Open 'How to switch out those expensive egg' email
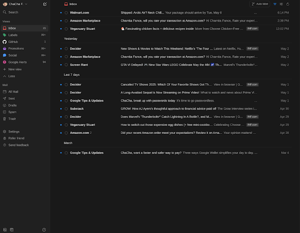Image resolution: width=300 pixels, height=233 pixels. pos(176,125)
